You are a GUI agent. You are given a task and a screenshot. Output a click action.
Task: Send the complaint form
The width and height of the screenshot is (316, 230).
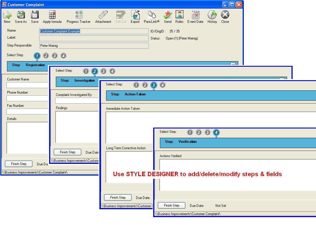pyautogui.click(x=168, y=15)
